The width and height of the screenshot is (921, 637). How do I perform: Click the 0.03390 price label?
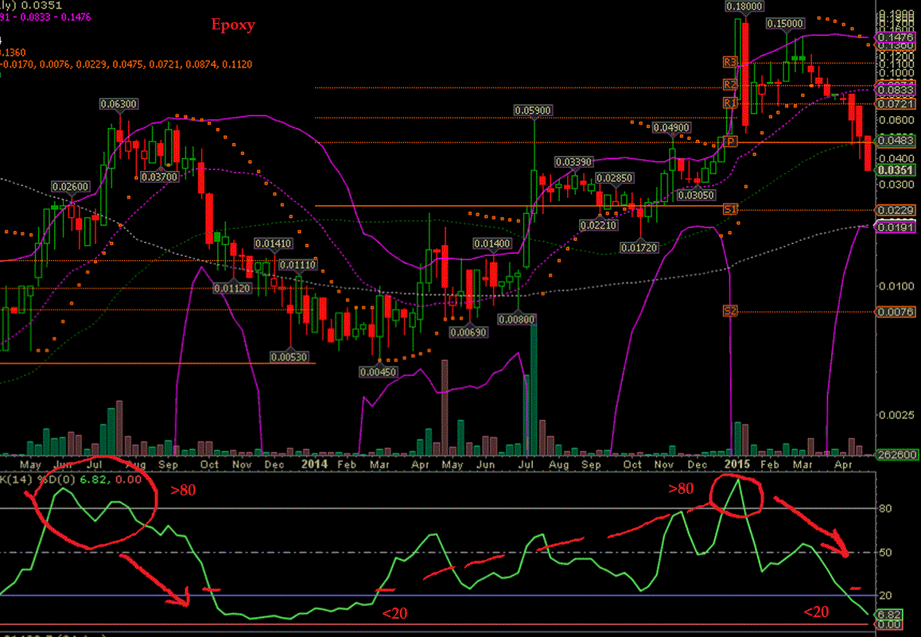coord(574,161)
